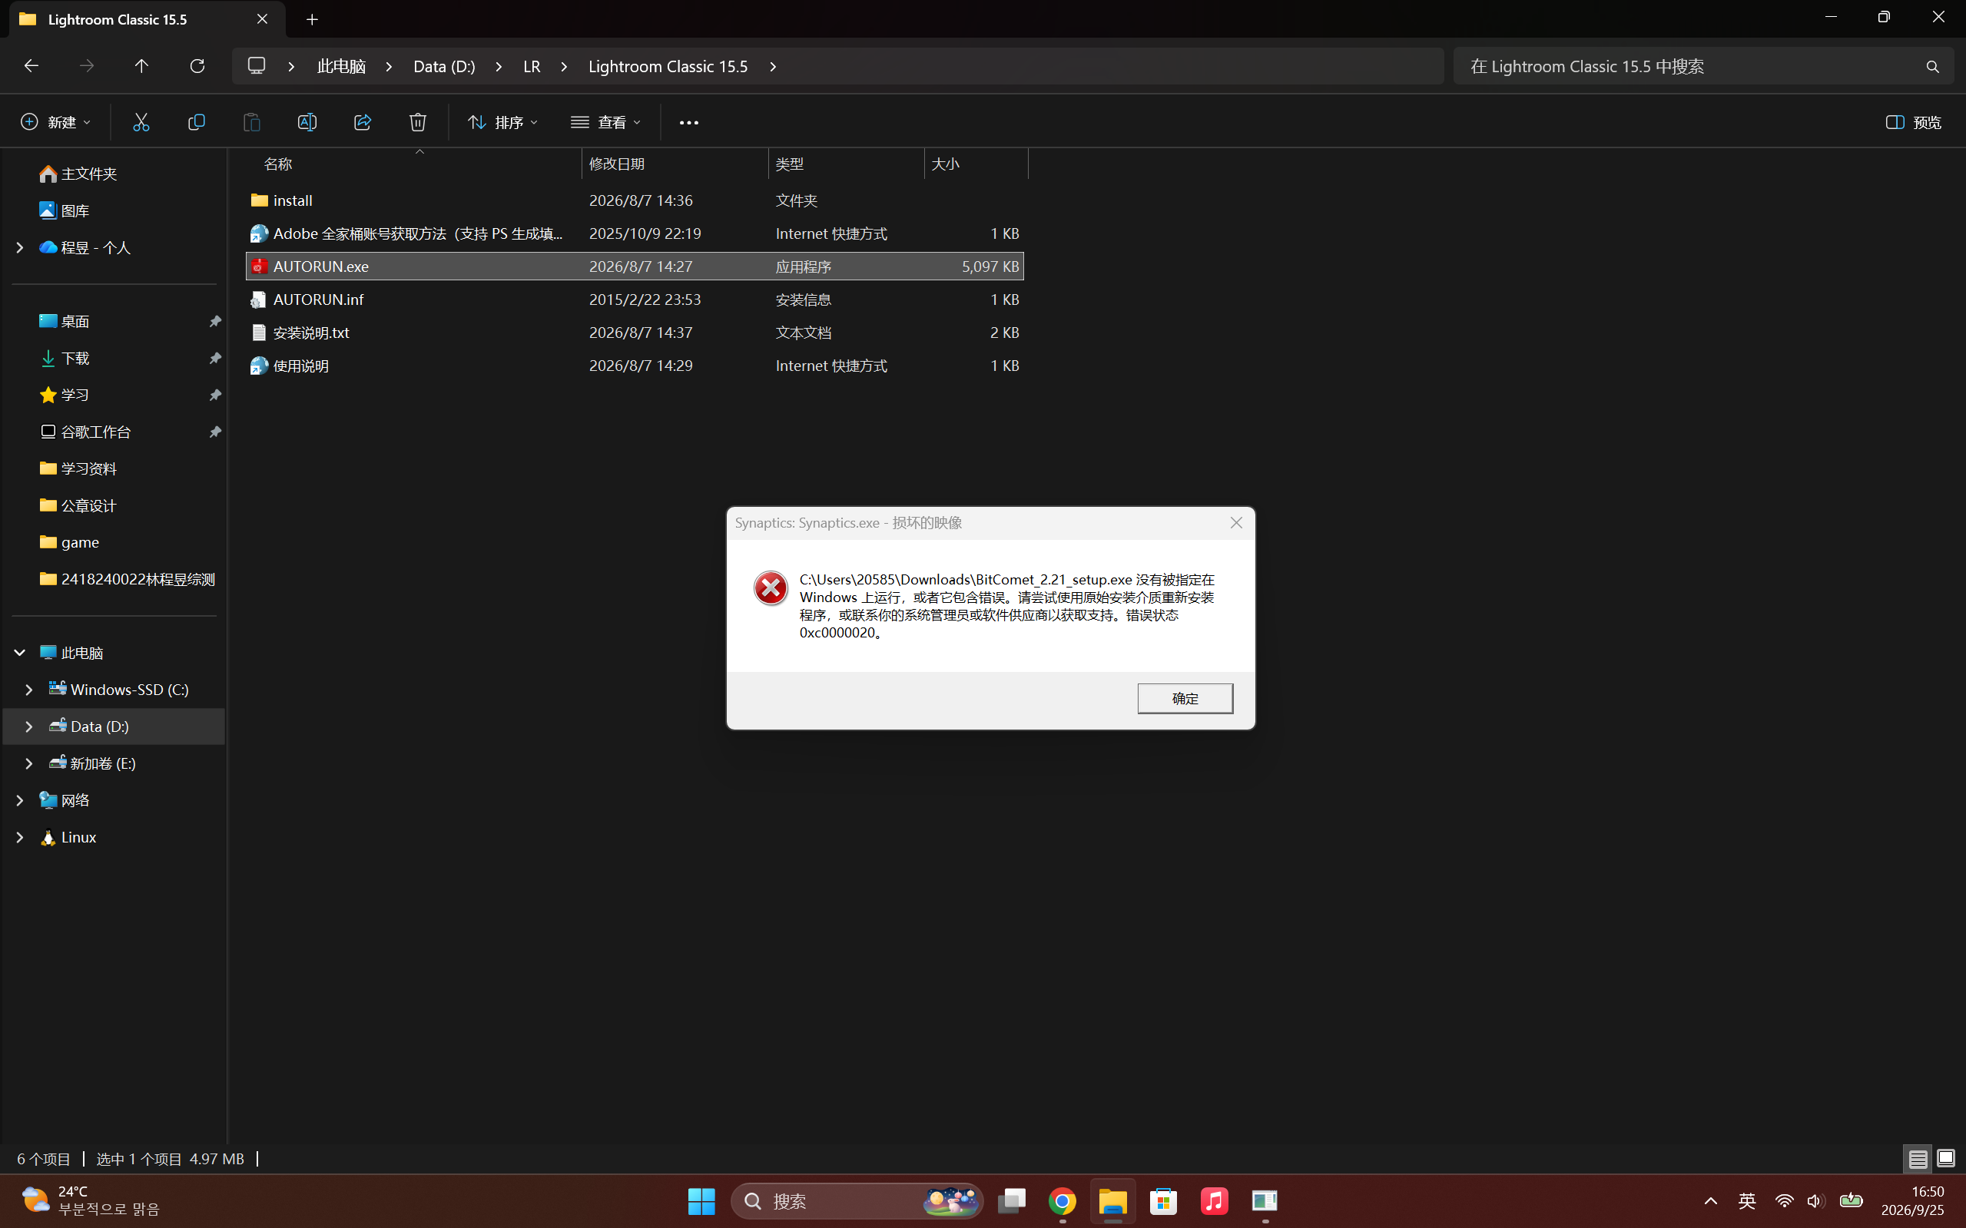The height and width of the screenshot is (1228, 1966).
Task: Switch to large icons view in status bar
Action: click(1946, 1158)
